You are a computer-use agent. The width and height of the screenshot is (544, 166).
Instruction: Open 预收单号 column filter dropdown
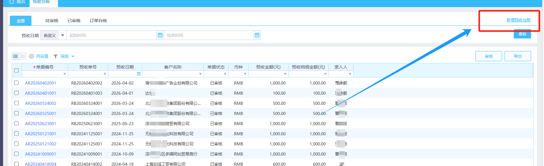pos(105,74)
